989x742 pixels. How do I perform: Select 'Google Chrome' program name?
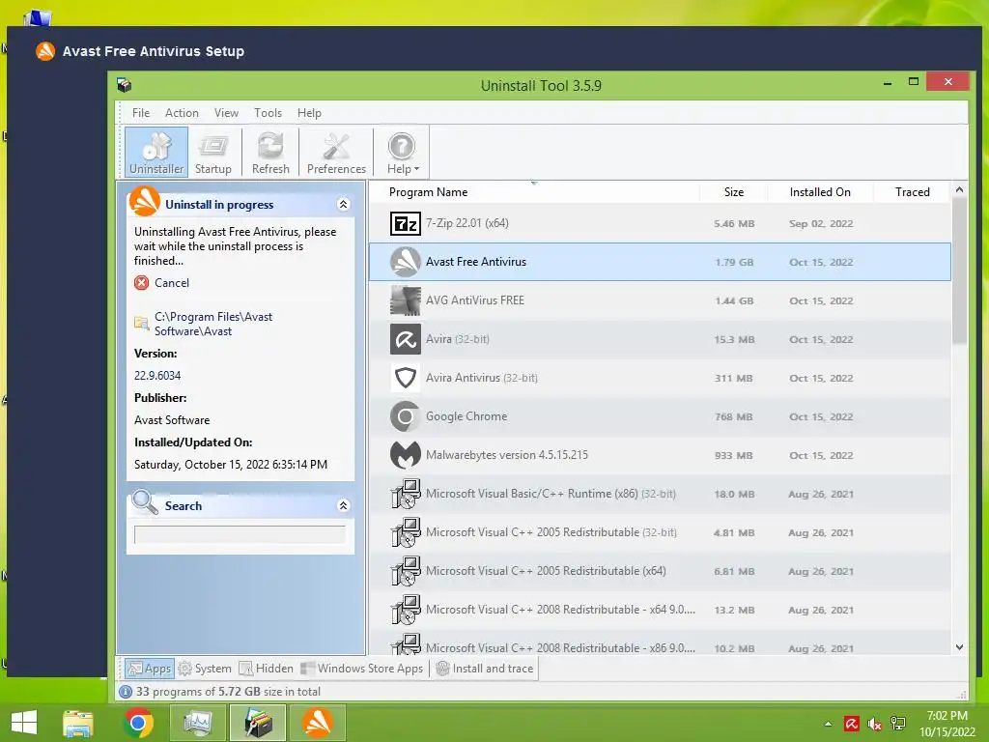466,416
